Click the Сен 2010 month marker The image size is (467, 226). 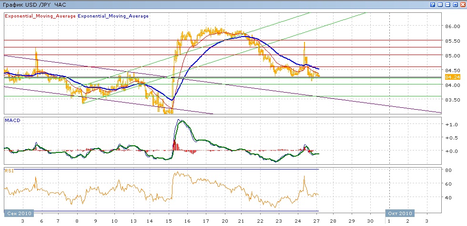point(19,213)
